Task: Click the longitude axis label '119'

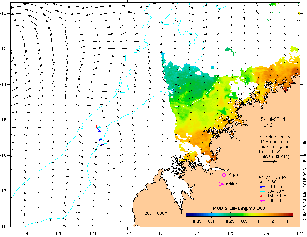Action: [24, 233]
